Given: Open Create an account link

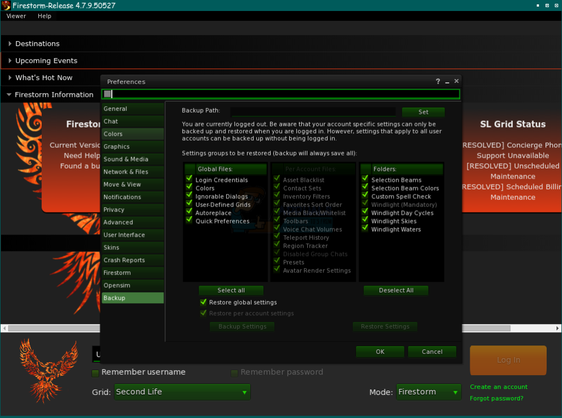Looking at the screenshot, I should click(498, 387).
